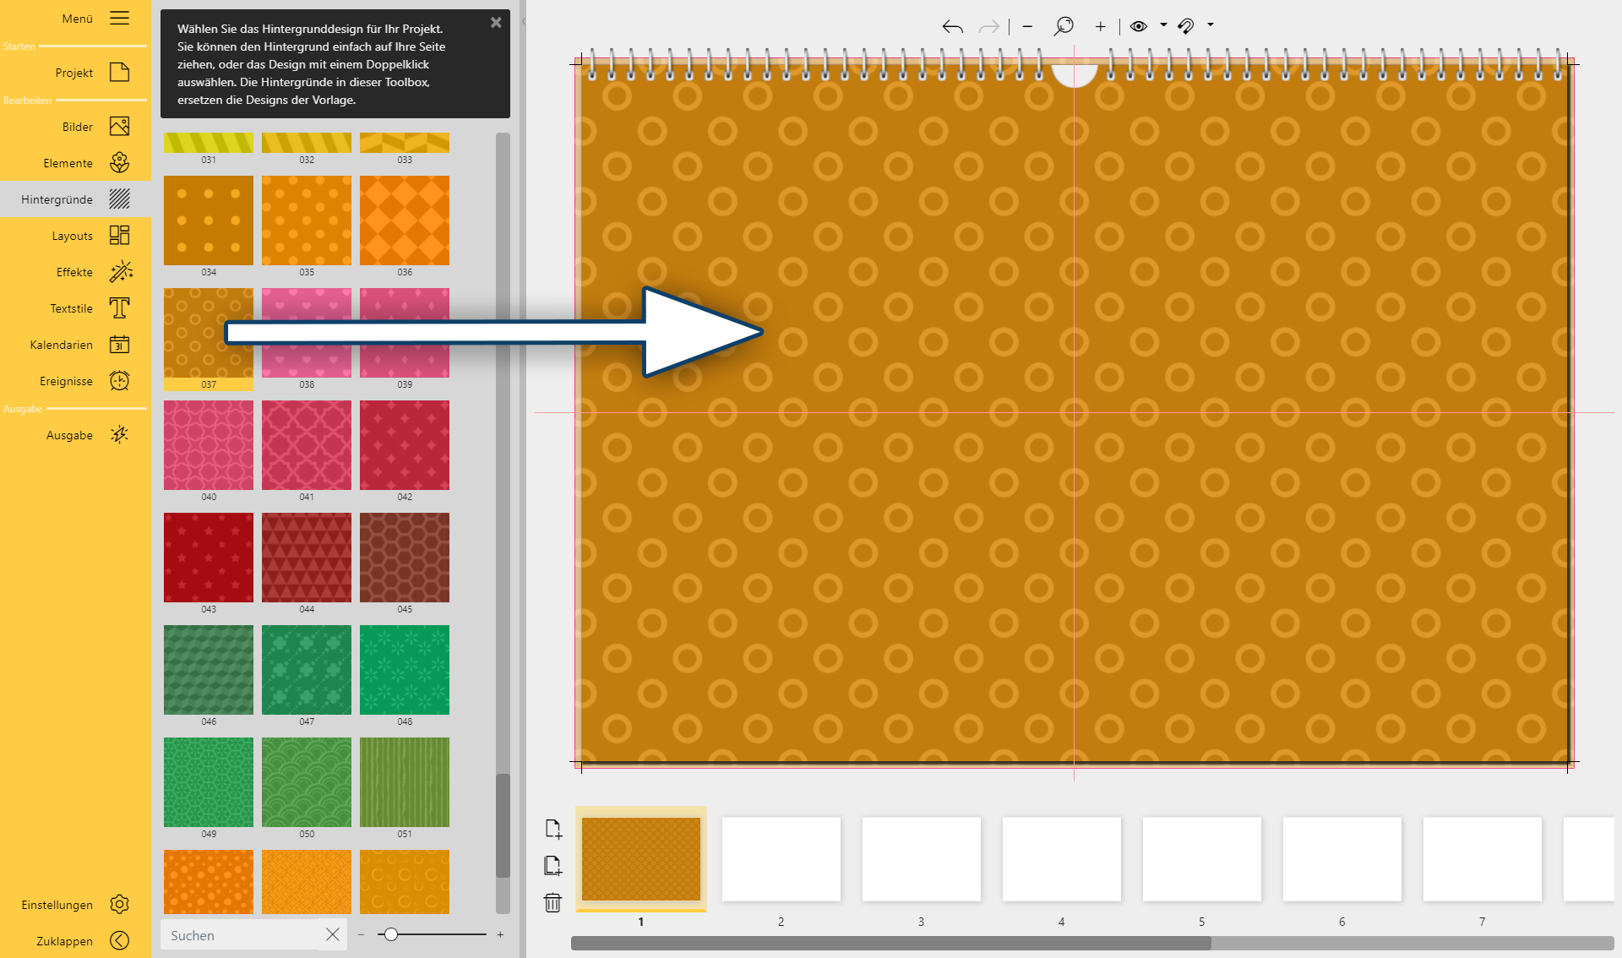1622x958 pixels.
Task: Click the undo arrow in the toolbar
Action: click(x=952, y=27)
